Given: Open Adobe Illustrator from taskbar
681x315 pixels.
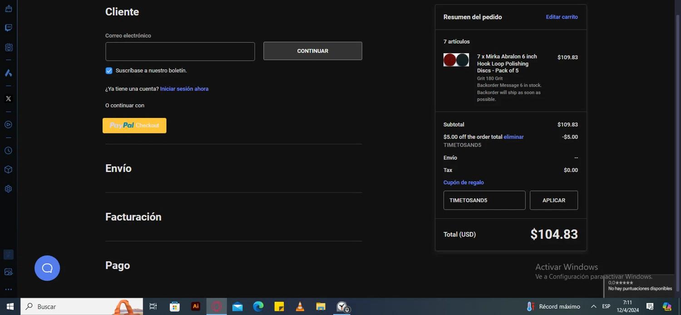Looking at the screenshot, I should pos(196,307).
